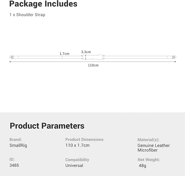
Task: Click the Package Includes heading
Action: point(43,4)
